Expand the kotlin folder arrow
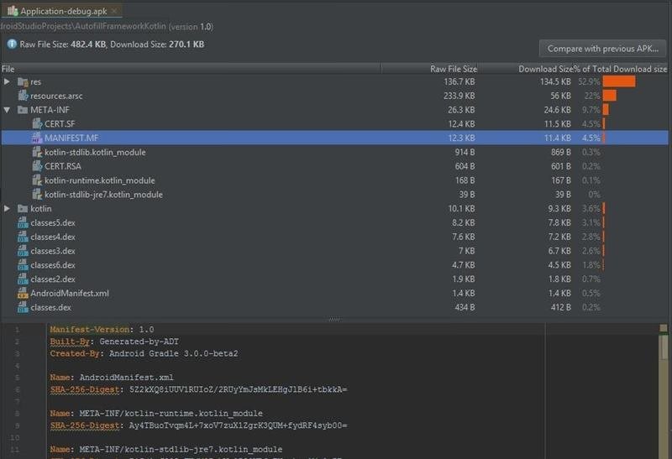 8,209
